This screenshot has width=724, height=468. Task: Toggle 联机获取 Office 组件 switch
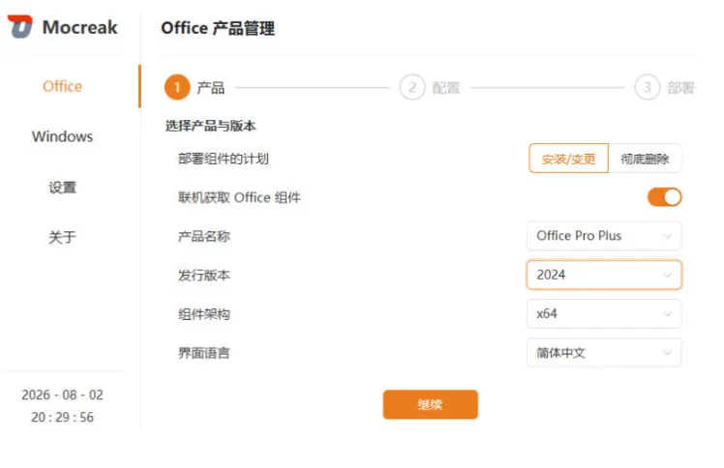point(664,197)
